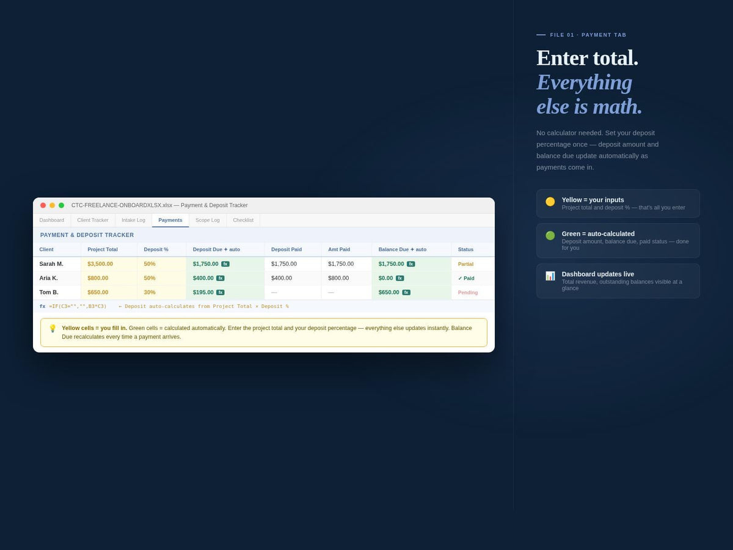Select the Sarah M. client cell
Screen dimensions: 733x550
[57, 264]
